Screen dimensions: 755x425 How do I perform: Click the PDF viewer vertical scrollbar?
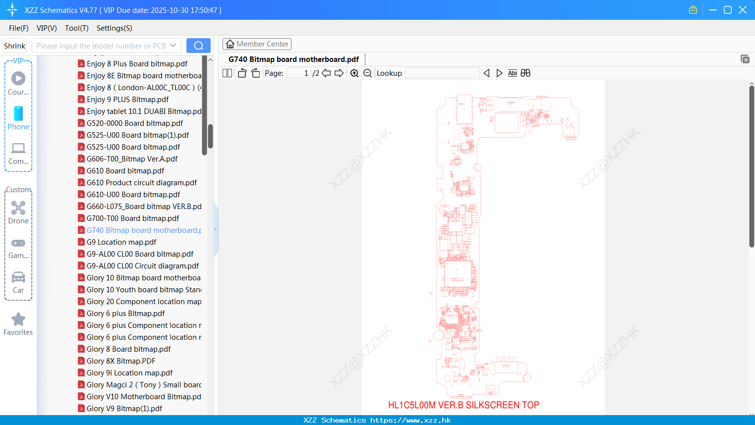point(752,166)
